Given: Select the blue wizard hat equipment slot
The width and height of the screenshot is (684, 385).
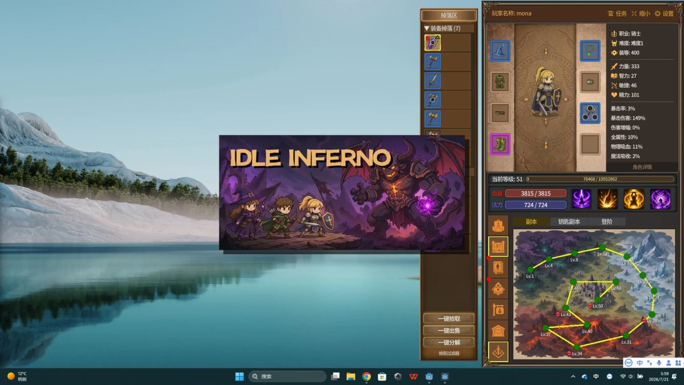Looking at the screenshot, I should point(500,51).
